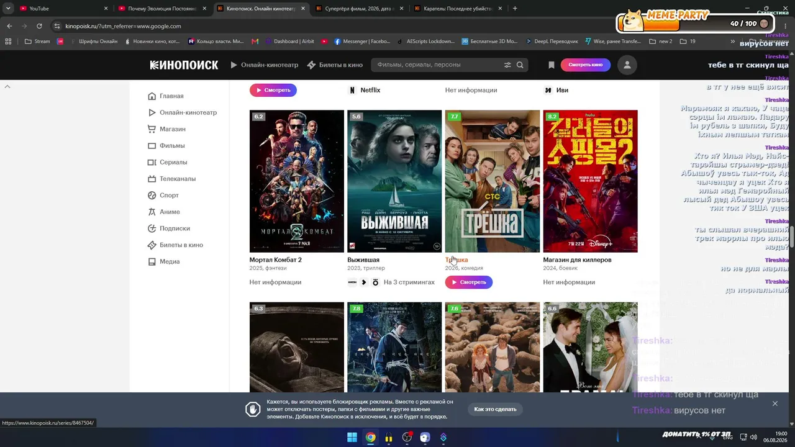Viewport: 795px width, 447px height.
Task: Open Онлайн-кинотеатр in header navigation
Action: point(264,65)
